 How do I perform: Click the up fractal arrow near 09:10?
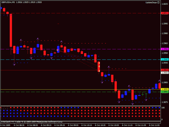38,39
